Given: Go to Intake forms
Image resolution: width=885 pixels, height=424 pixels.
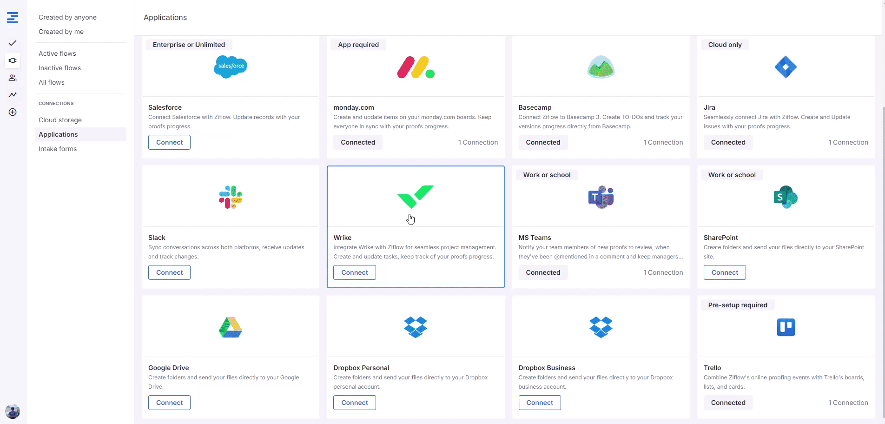Looking at the screenshot, I should [x=58, y=149].
